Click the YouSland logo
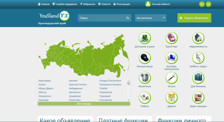 pyautogui.click(x=54, y=16)
